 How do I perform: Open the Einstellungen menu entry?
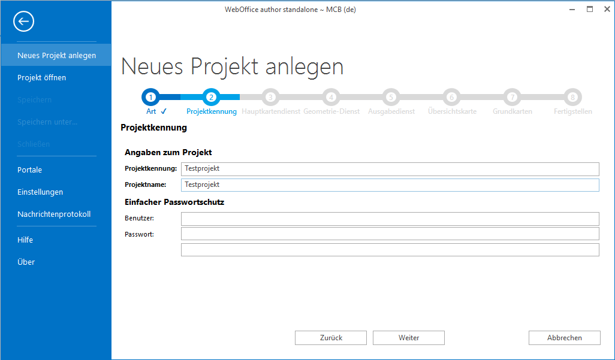pos(40,192)
